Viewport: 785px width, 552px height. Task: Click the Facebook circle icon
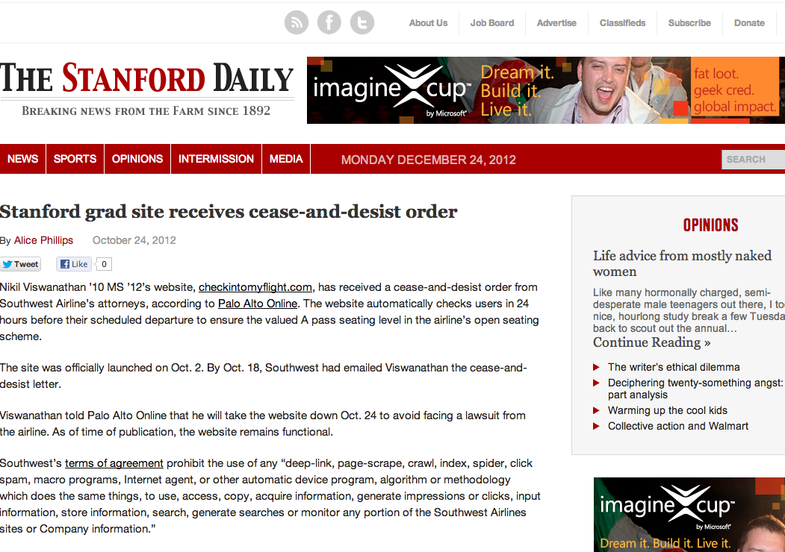coord(329,22)
